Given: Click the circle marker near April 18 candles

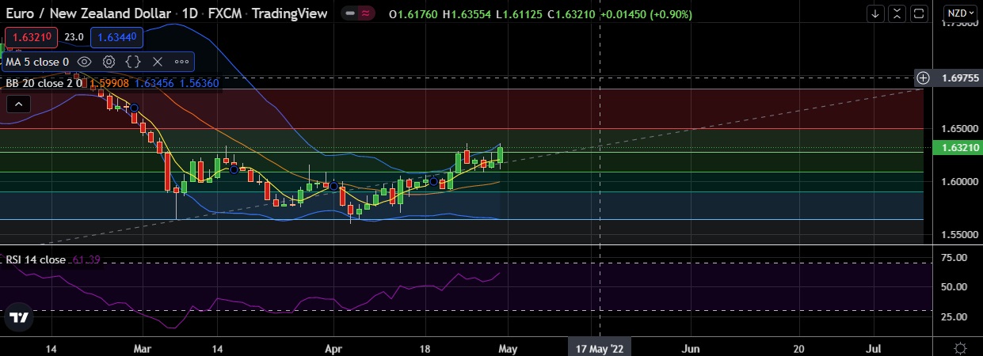Looking at the screenshot, I should [434, 181].
